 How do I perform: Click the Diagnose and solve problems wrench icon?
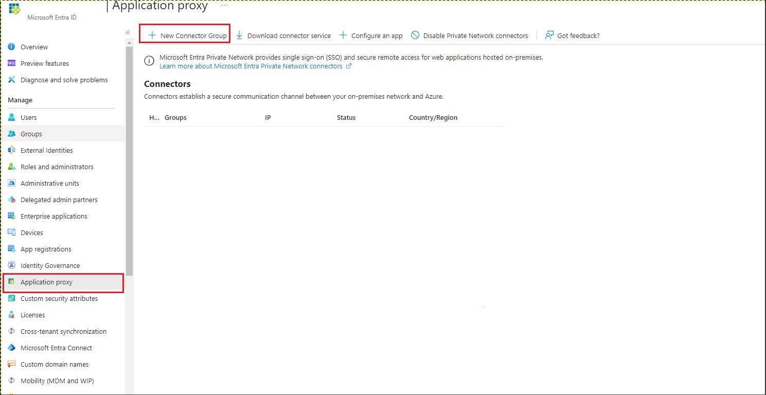(x=11, y=80)
